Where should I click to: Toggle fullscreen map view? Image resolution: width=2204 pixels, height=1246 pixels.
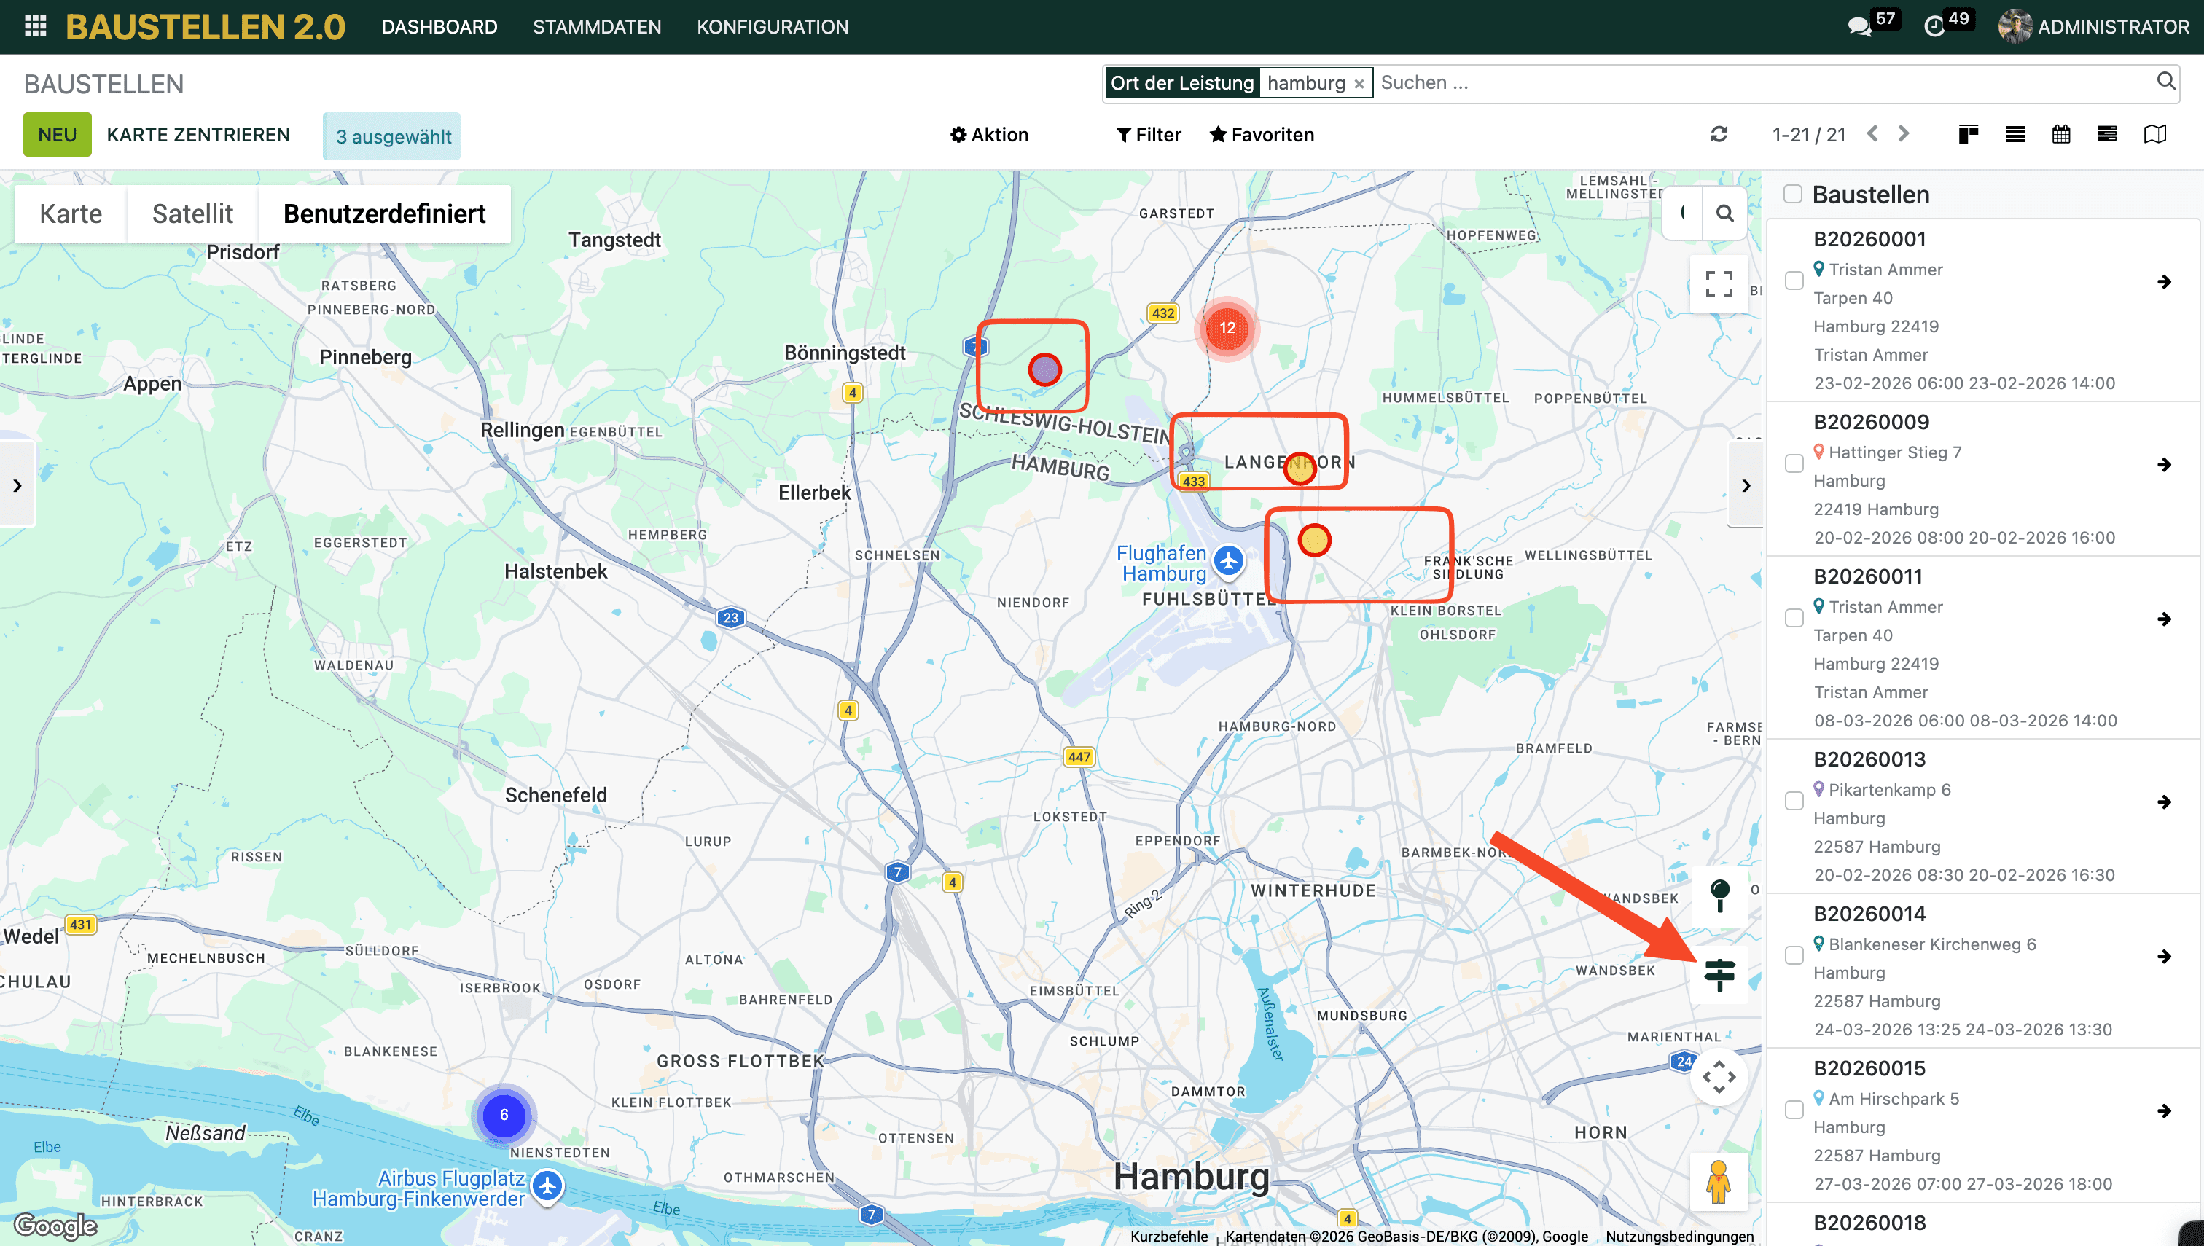click(x=1719, y=284)
